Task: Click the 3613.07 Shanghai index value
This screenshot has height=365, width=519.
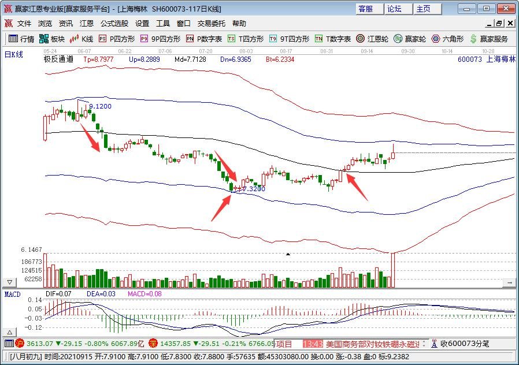Action: point(40,344)
